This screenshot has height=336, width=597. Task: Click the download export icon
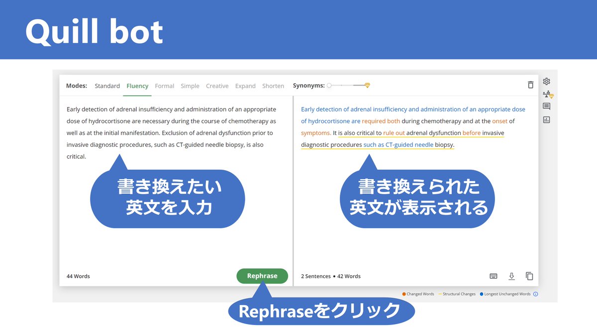511,276
